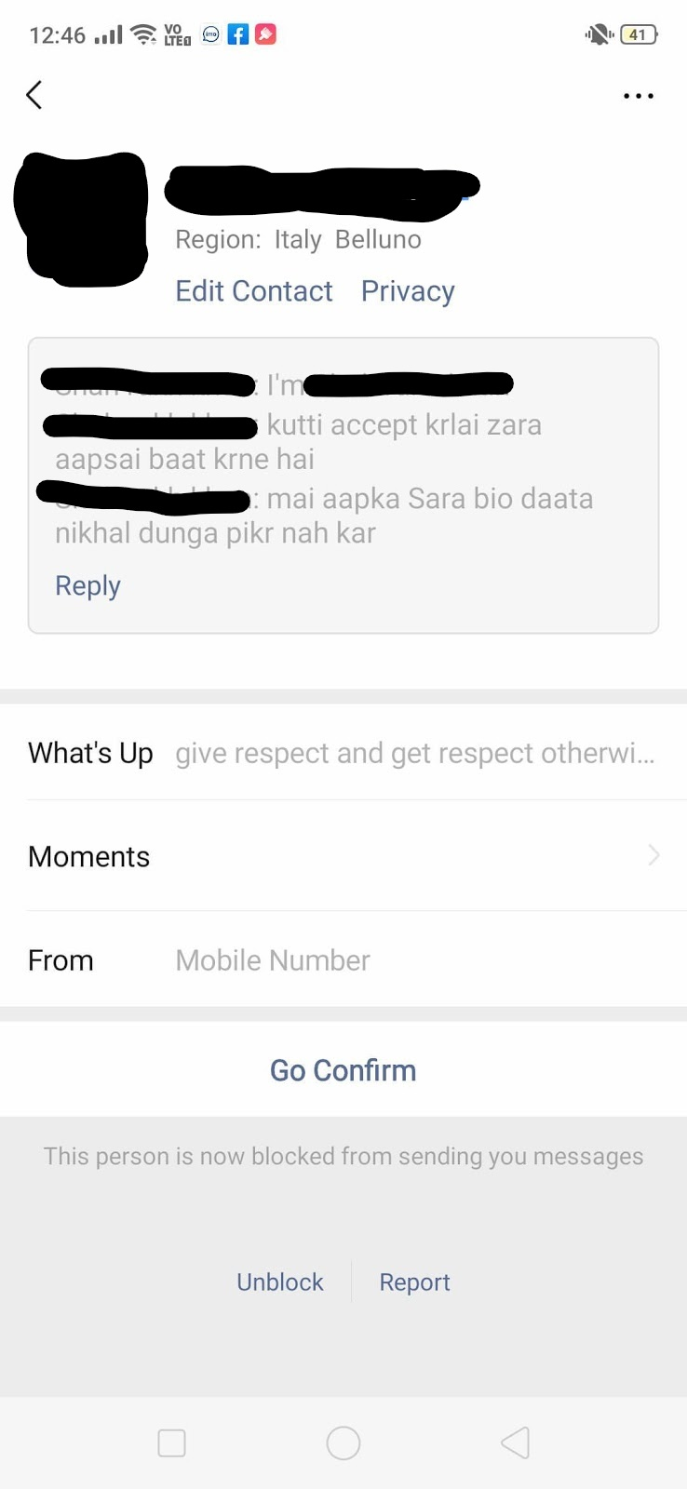The height and width of the screenshot is (1489, 687).
Task: Tap the battery indicator icon
Action: tap(638, 35)
